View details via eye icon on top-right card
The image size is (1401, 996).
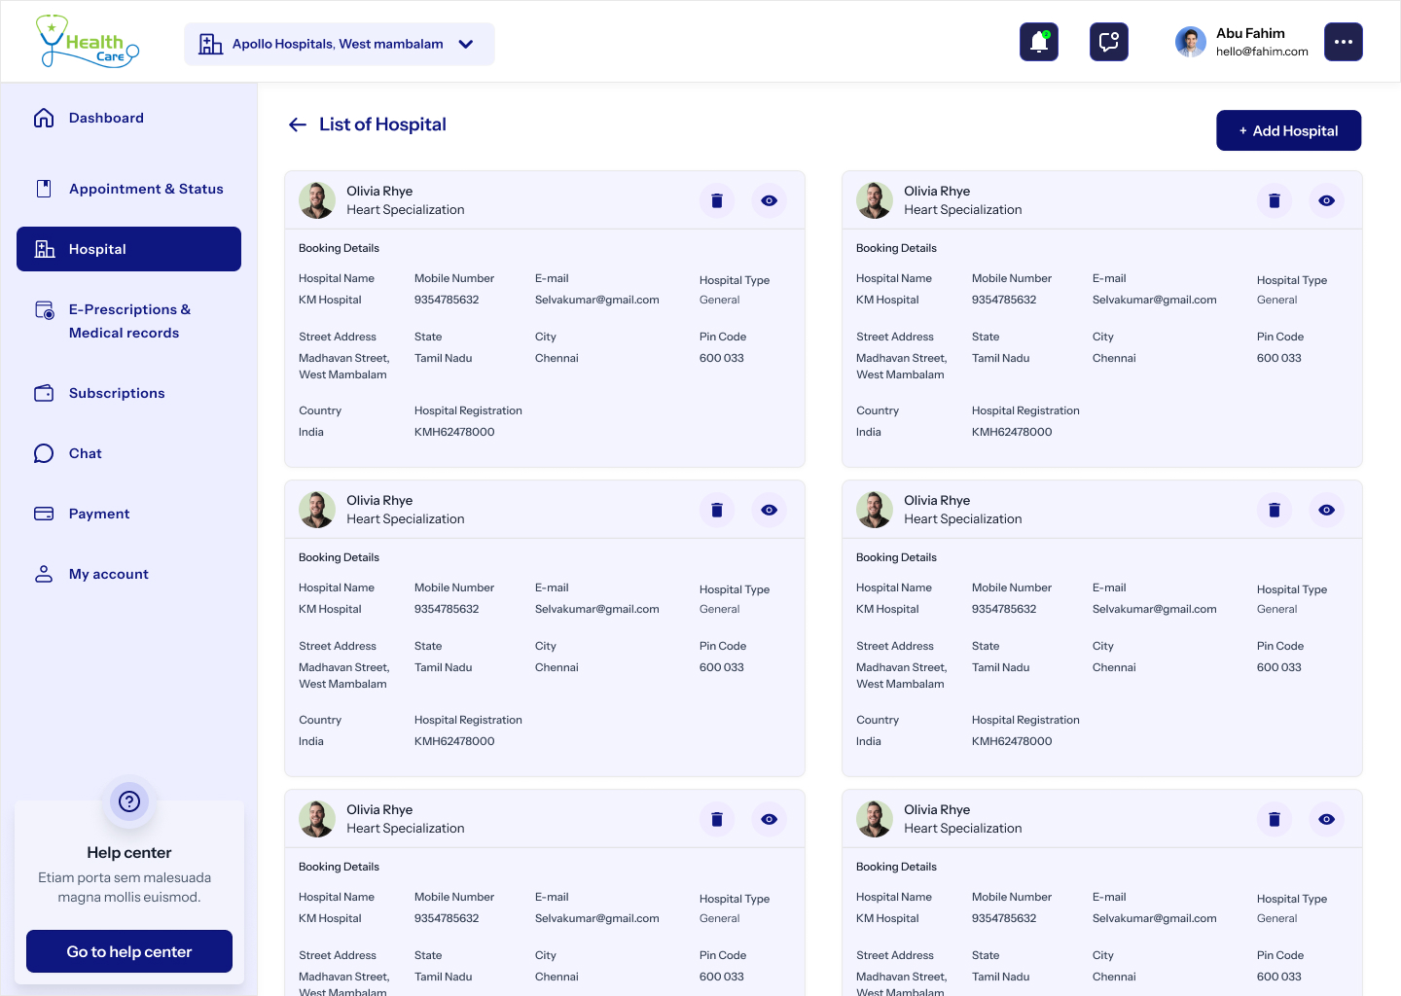click(x=1327, y=200)
